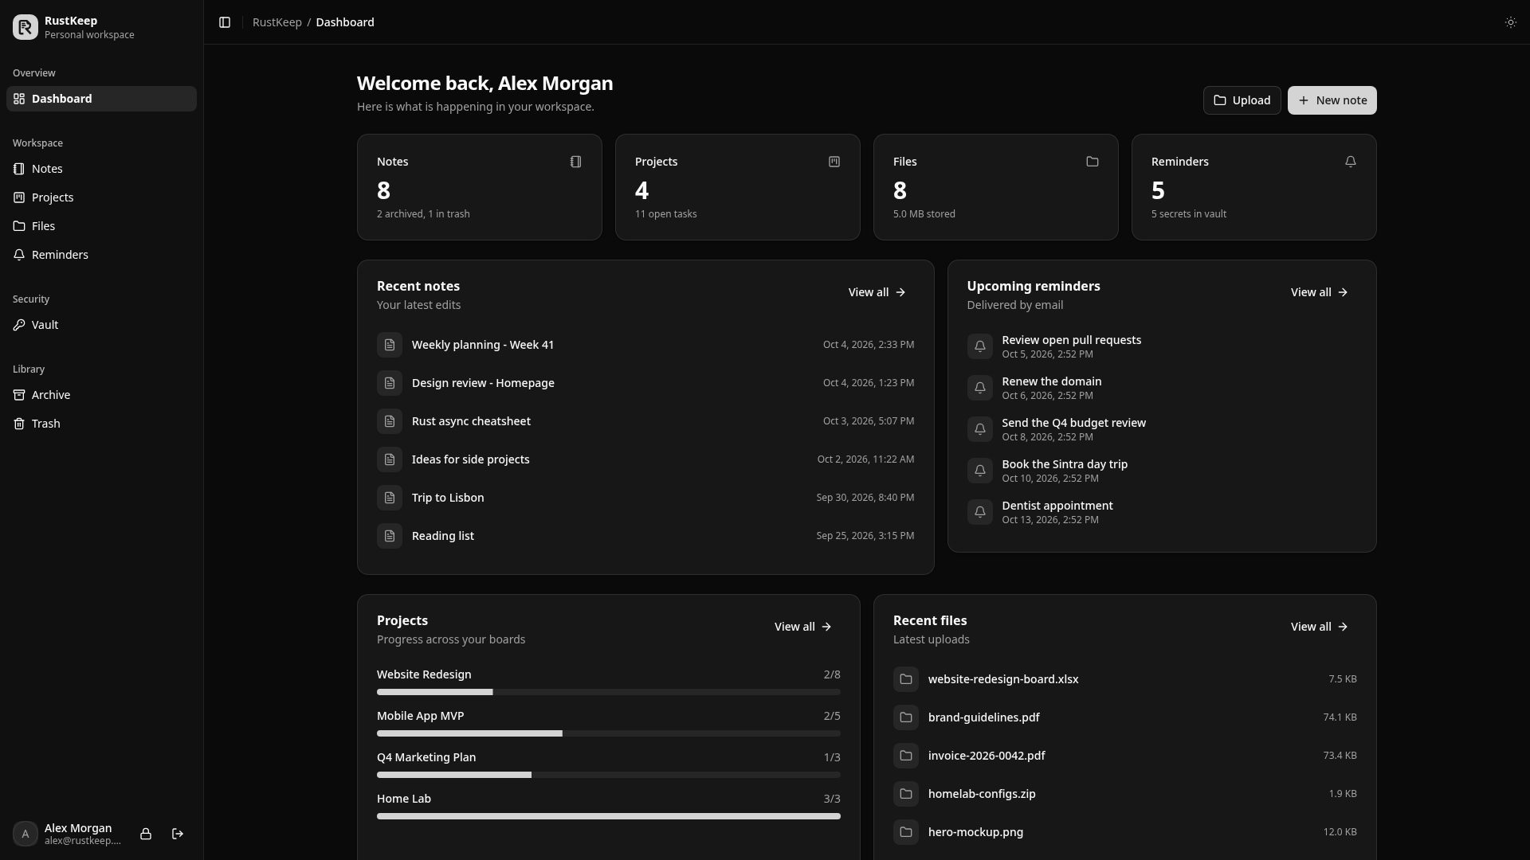The width and height of the screenshot is (1530, 860).
Task: Sign out using the logout icon
Action: pos(178,834)
